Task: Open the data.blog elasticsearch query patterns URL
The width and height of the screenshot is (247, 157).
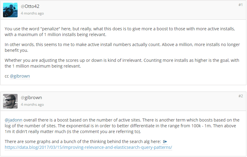Action: [88, 147]
